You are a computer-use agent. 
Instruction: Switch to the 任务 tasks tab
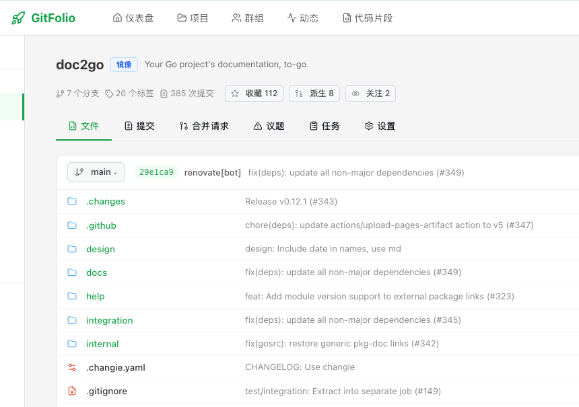pyautogui.click(x=325, y=126)
